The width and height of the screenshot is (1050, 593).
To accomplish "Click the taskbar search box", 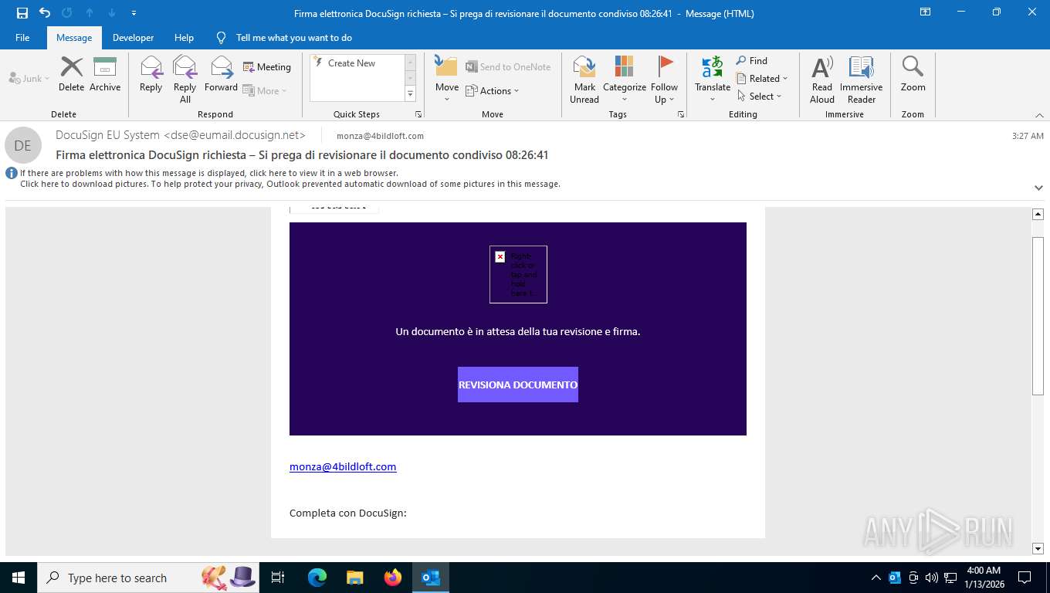I will [149, 578].
